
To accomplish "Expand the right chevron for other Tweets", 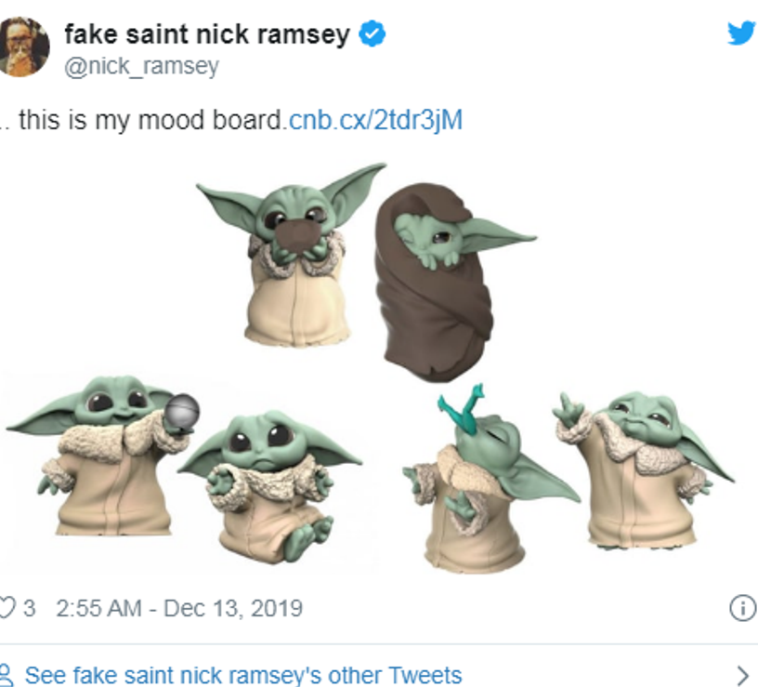I will 741,674.
